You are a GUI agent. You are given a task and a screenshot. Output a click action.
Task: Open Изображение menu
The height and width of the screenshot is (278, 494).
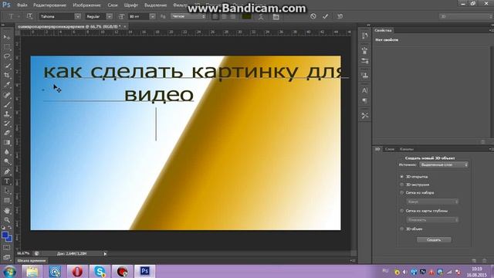click(x=86, y=5)
